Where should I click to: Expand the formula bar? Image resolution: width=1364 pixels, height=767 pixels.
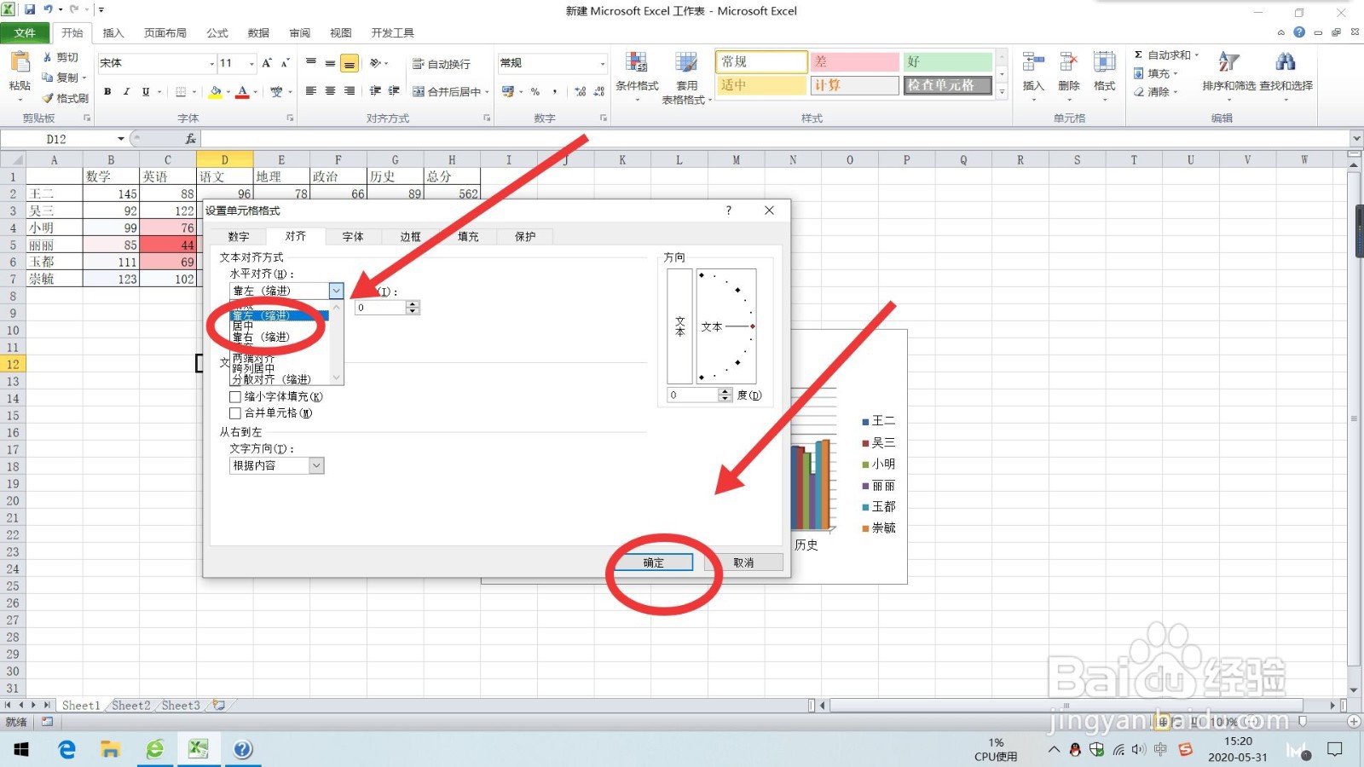pyautogui.click(x=1355, y=138)
